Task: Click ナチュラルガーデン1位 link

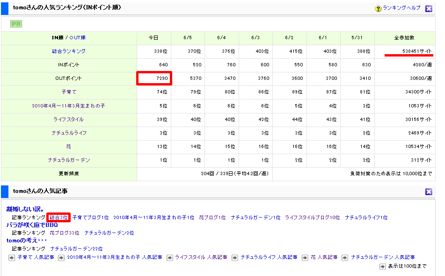Action: (255, 218)
